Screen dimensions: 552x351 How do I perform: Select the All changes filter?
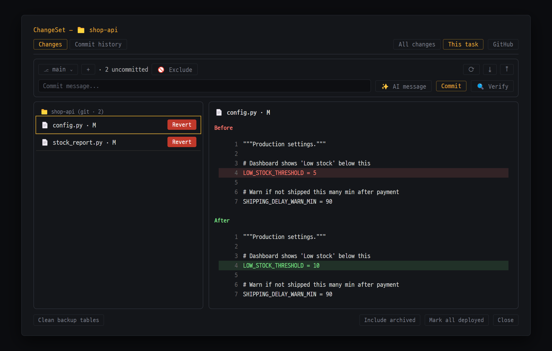click(x=417, y=44)
